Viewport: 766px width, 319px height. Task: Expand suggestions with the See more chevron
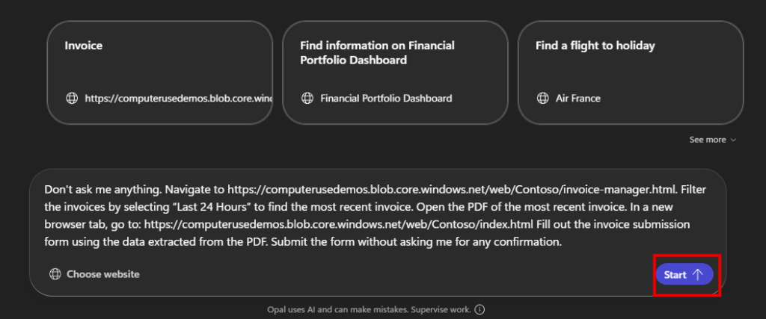click(x=733, y=140)
